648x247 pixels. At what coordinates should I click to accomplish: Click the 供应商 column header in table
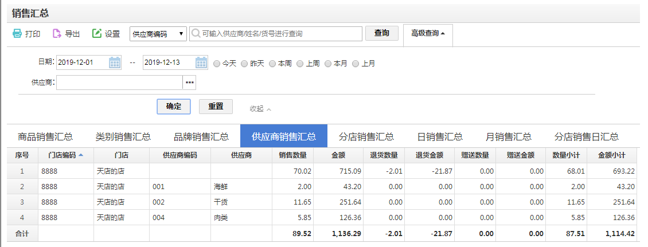[x=241, y=155]
